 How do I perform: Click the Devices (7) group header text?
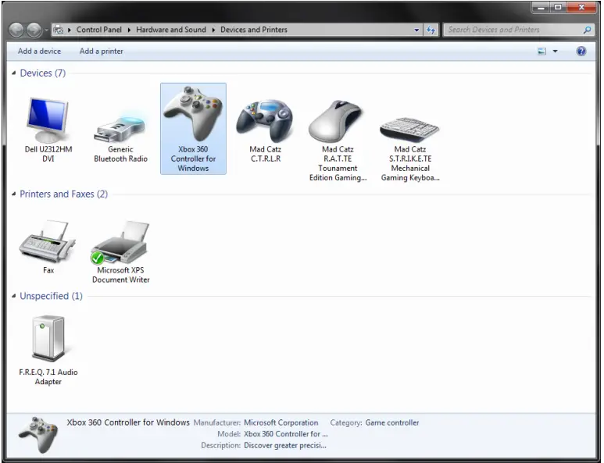point(43,73)
